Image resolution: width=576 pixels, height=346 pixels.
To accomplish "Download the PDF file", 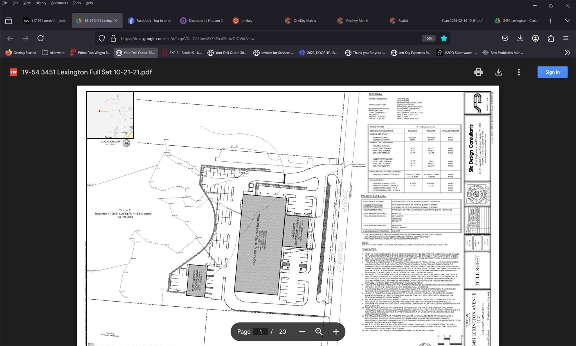I will pos(498,72).
